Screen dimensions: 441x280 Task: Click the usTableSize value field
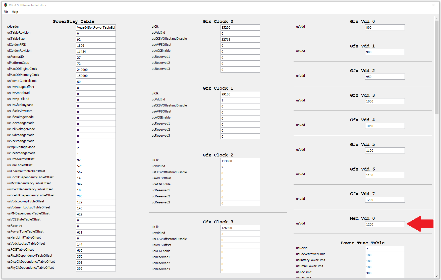[96, 39]
